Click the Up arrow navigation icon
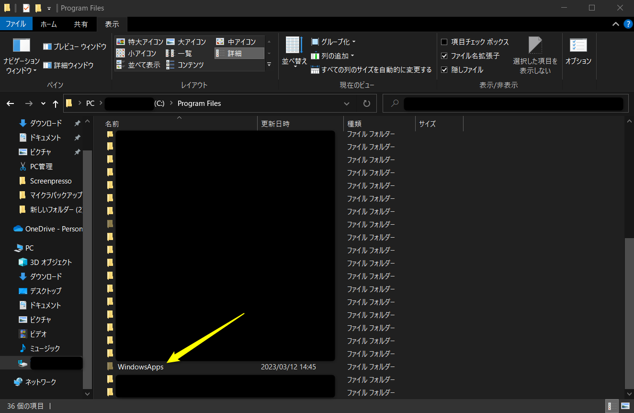 click(56, 103)
